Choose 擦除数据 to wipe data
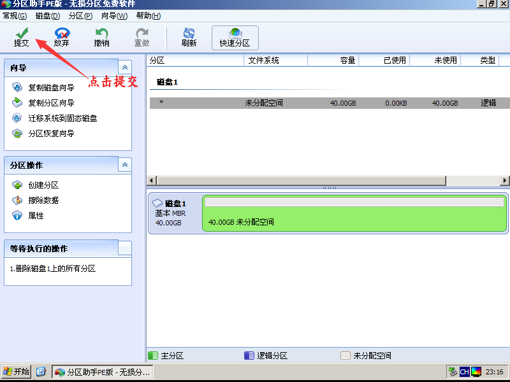Image resolution: width=510 pixels, height=382 pixels. (36, 200)
